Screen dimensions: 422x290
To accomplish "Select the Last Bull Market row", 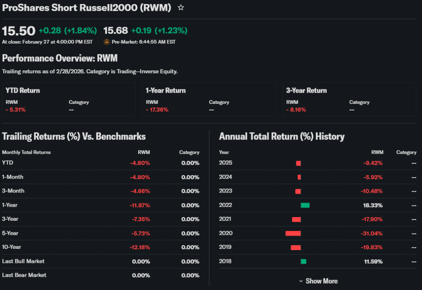I will click(101, 261).
